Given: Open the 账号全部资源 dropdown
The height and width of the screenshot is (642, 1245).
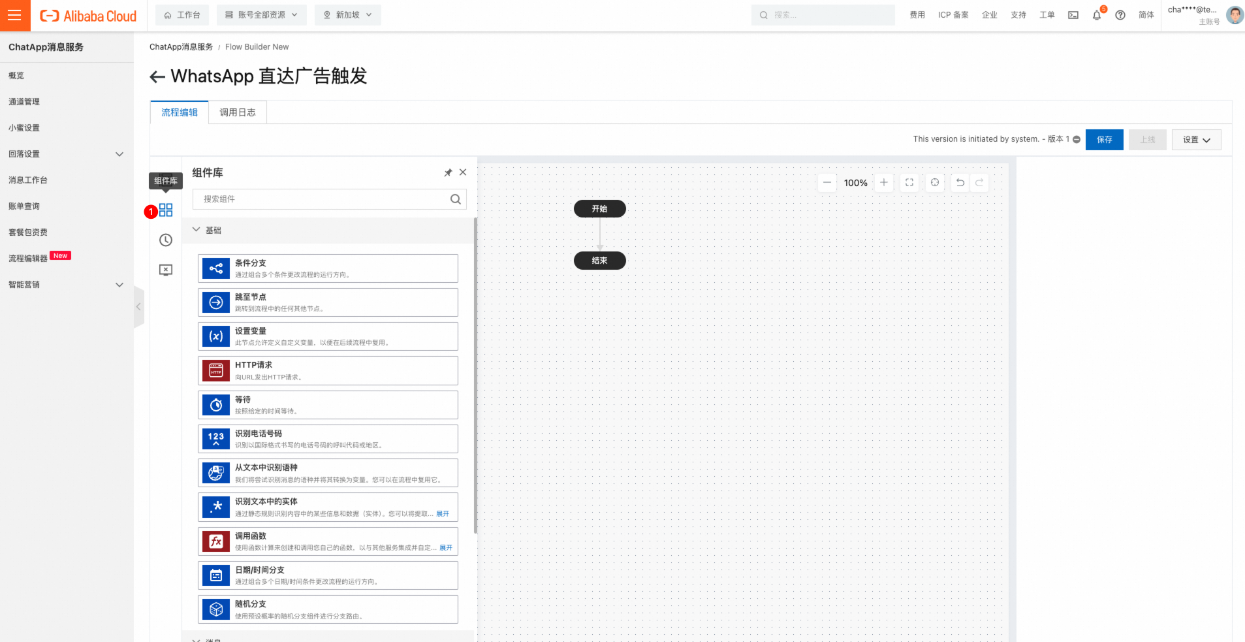Looking at the screenshot, I should coord(262,15).
